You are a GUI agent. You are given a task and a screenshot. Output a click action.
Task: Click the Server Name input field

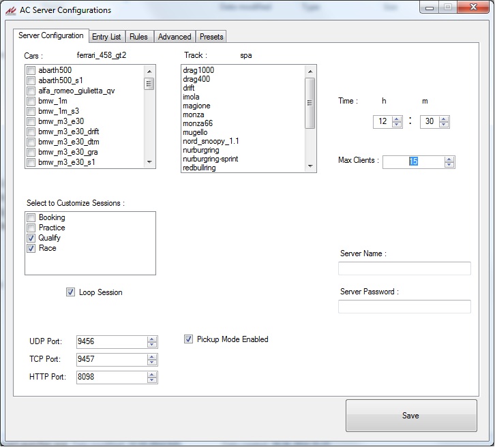pos(404,268)
